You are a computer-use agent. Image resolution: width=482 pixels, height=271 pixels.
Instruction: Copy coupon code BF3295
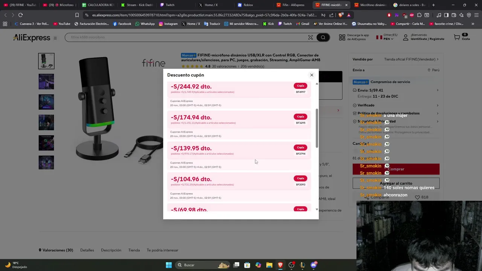(x=300, y=117)
